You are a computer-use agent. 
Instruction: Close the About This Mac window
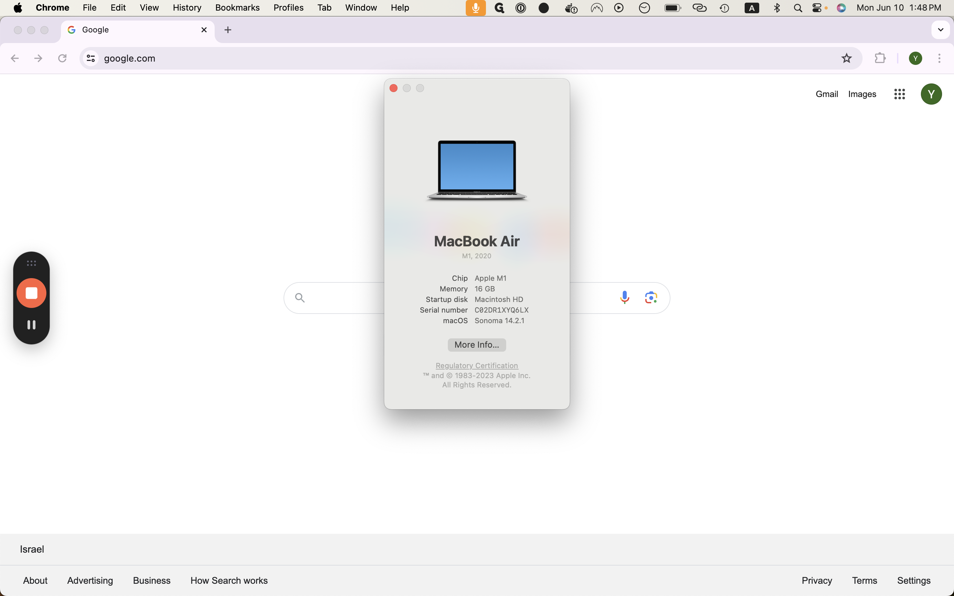394,88
